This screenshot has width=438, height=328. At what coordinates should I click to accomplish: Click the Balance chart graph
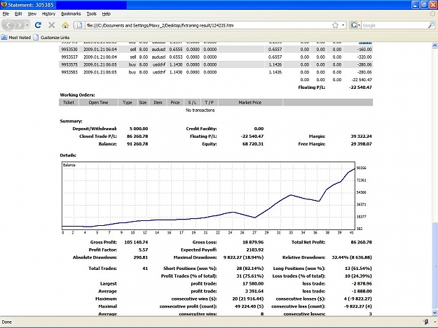tap(208, 196)
